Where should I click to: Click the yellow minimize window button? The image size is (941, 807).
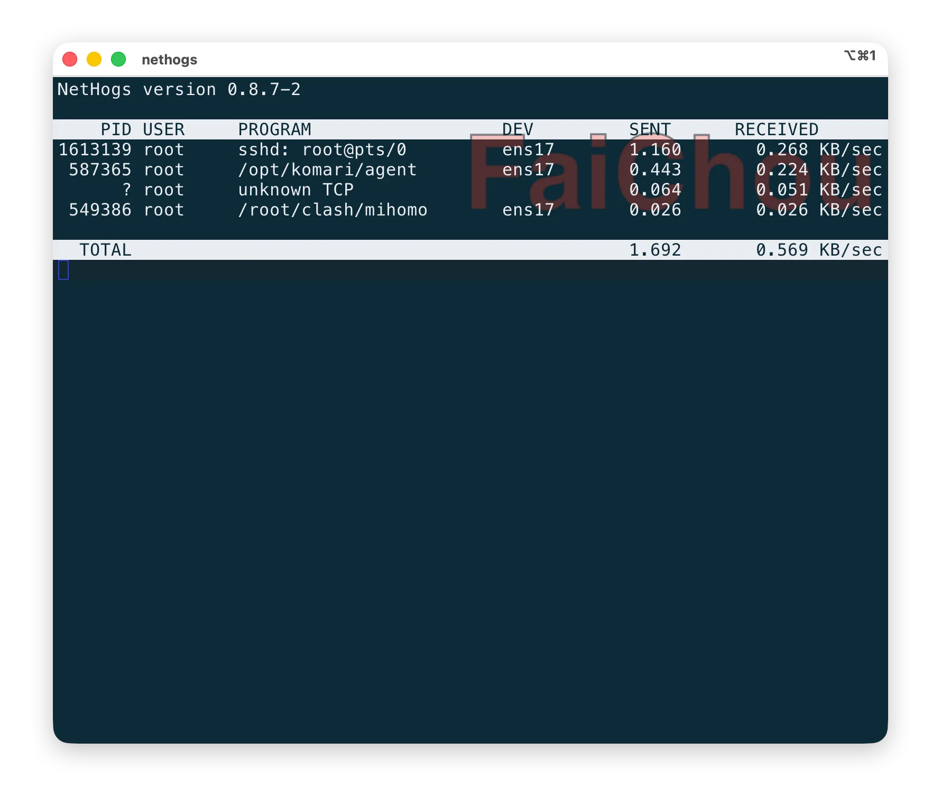(x=94, y=59)
